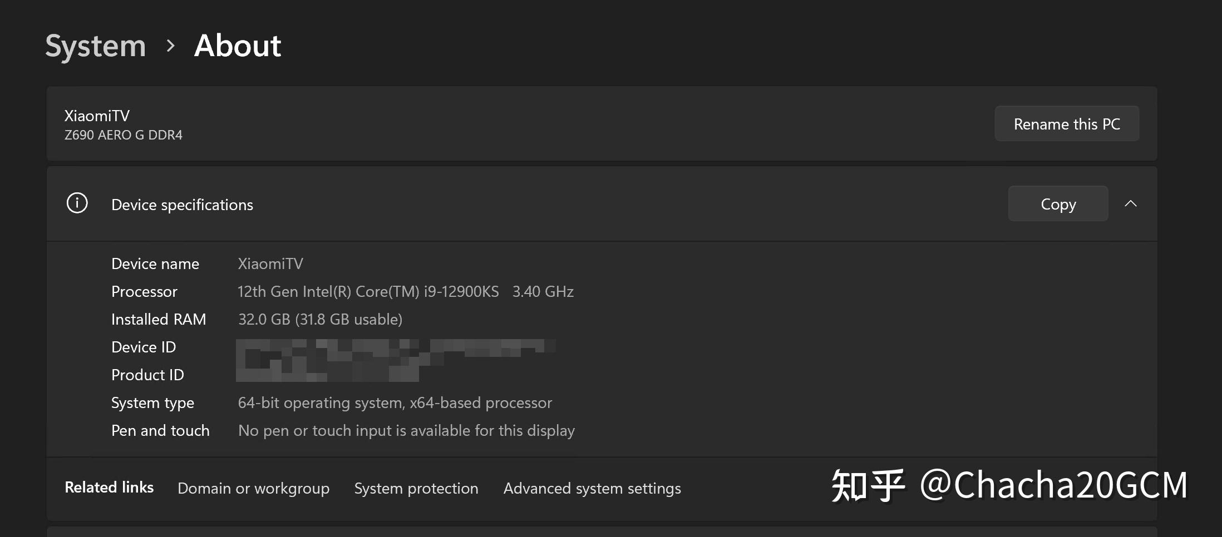Screen dimensions: 1222x537
Task: Click the Copy button for device specifications
Action: [x=1057, y=203]
